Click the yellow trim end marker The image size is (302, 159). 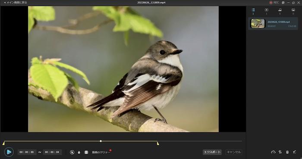(158, 143)
